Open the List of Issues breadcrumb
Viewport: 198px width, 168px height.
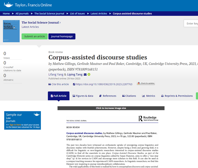click(x=78, y=14)
